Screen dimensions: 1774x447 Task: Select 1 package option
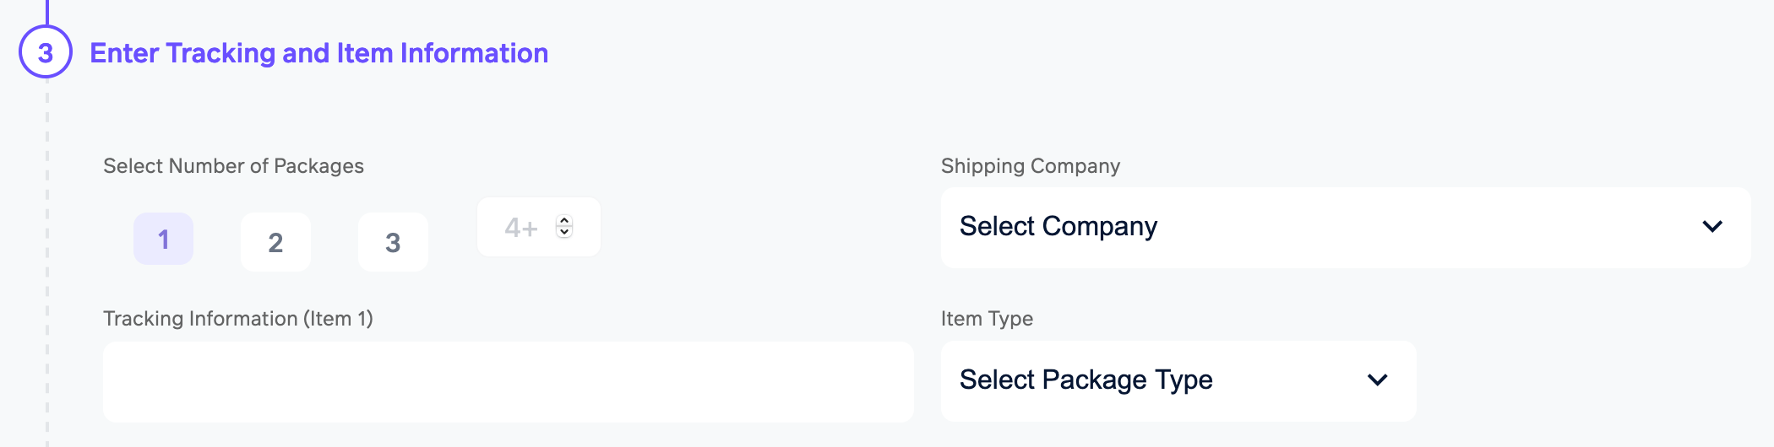[163, 240]
